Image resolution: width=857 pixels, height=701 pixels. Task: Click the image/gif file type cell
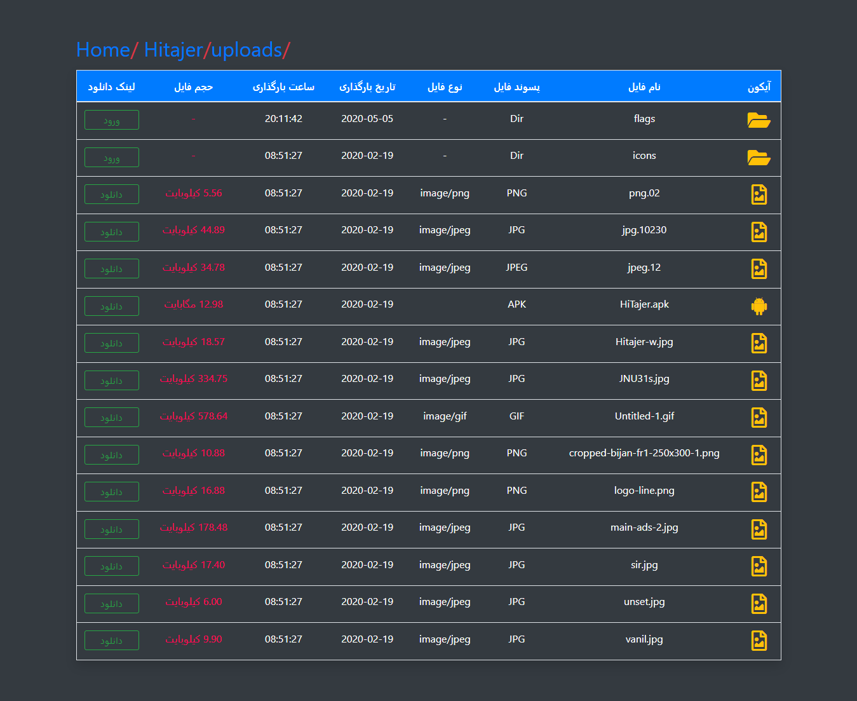click(445, 416)
